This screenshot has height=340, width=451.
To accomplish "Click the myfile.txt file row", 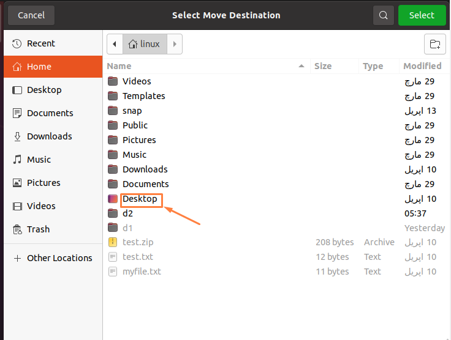I will (276, 272).
